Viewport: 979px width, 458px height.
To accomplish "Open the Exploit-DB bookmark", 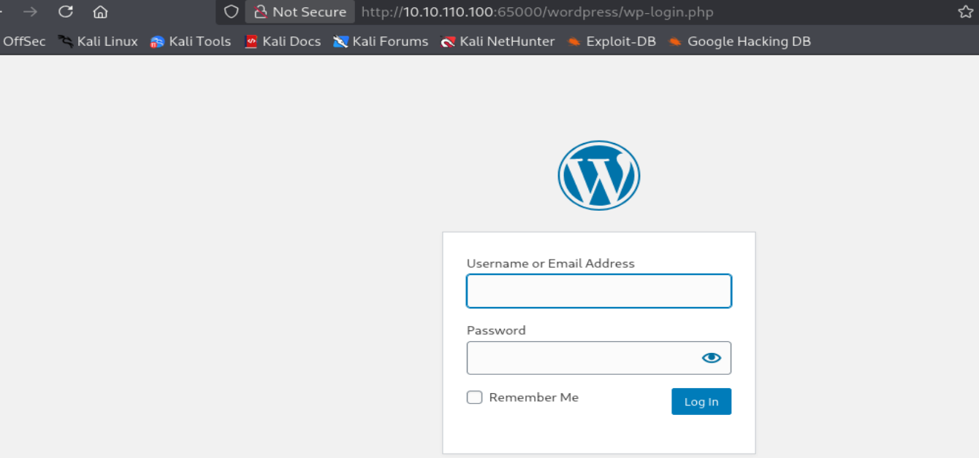I will click(612, 42).
